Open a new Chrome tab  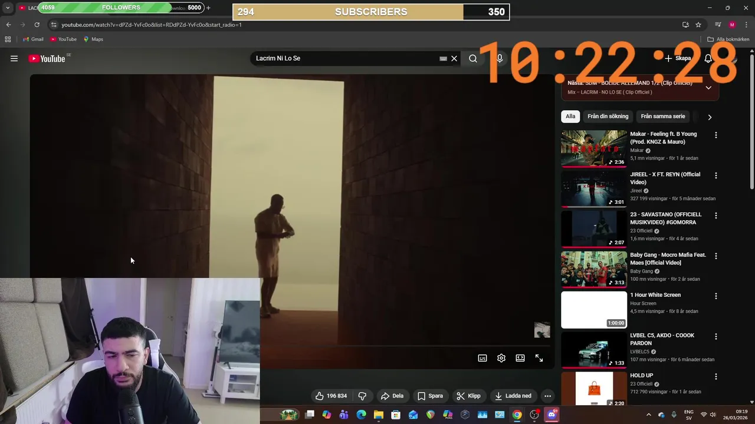(x=208, y=8)
